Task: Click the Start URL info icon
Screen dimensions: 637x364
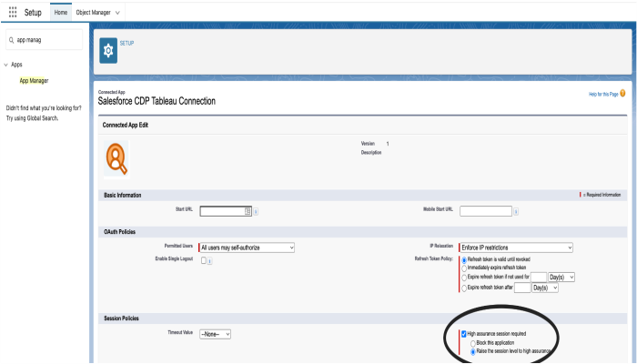Action: pyautogui.click(x=256, y=212)
